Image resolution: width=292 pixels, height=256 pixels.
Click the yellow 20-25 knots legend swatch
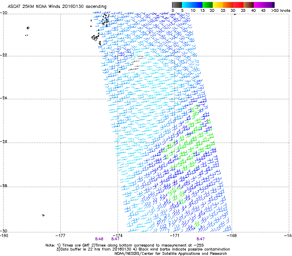218,5
